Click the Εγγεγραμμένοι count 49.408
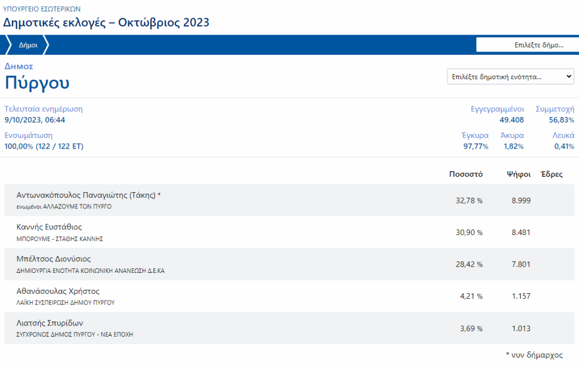Screen dimensions: 579x365 [511, 120]
